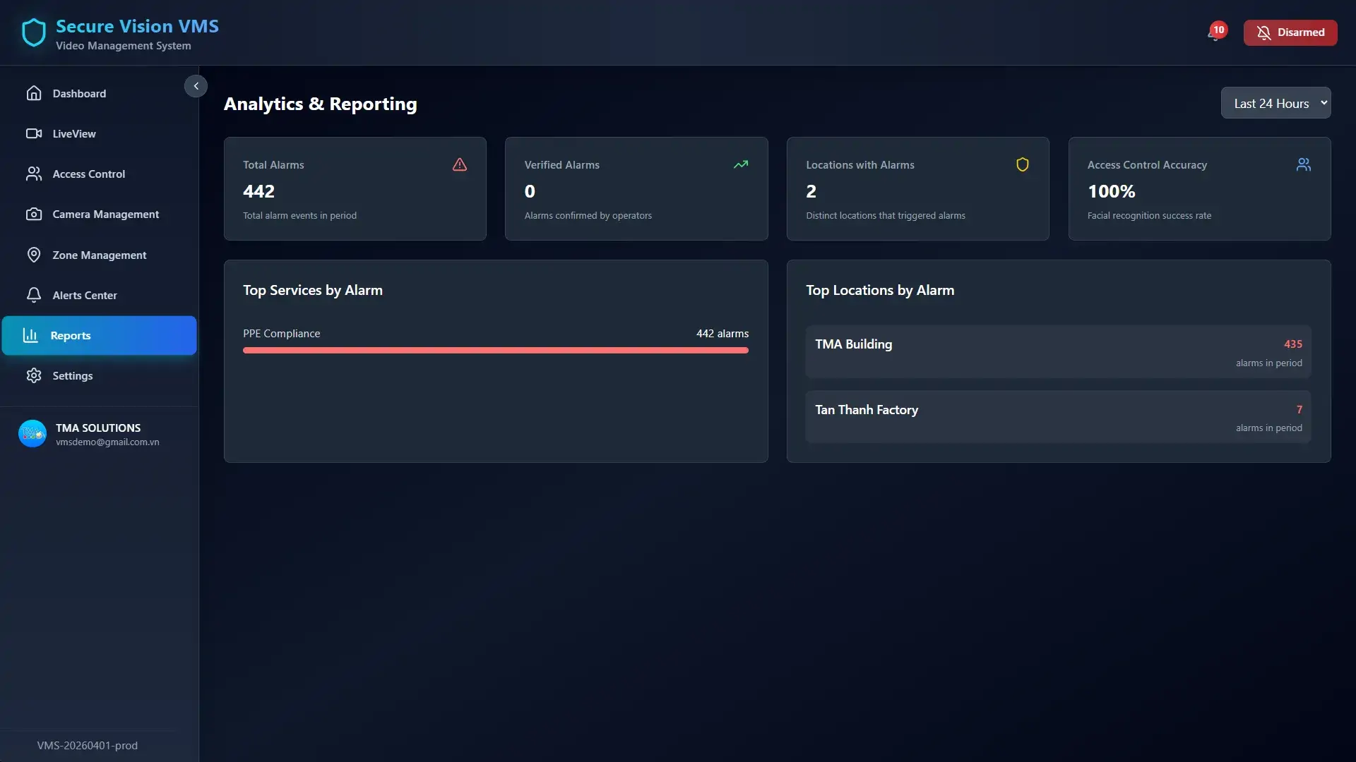Click Alarms confirmed by operators caption
The image size is (1356, 762).
588,215
